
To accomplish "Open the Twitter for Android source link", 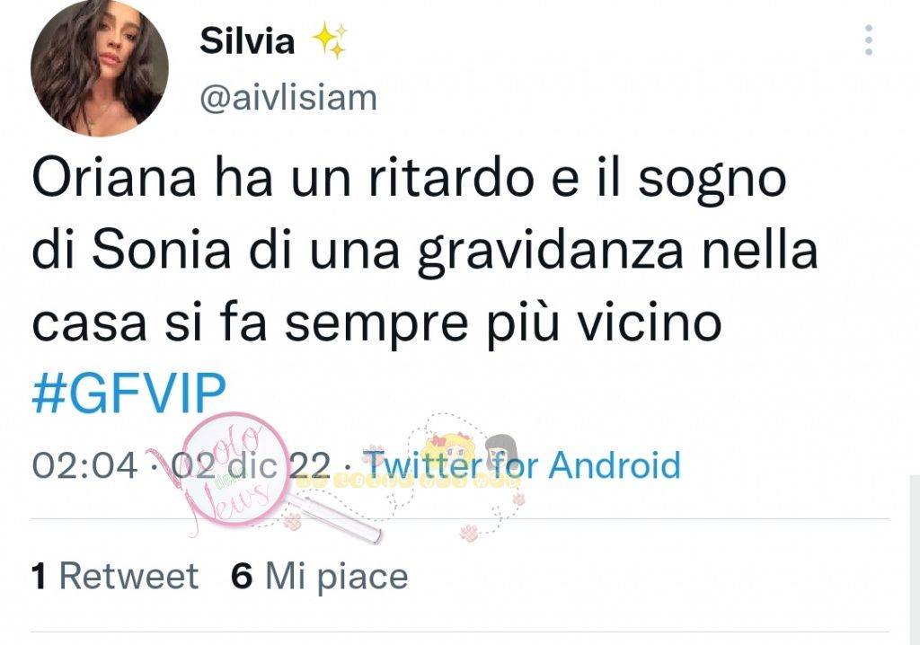I will [522, 464].
